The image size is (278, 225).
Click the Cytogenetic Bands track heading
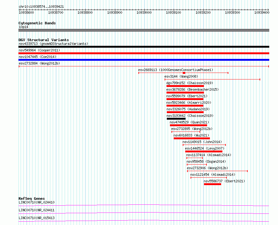[x=37, y=23]
